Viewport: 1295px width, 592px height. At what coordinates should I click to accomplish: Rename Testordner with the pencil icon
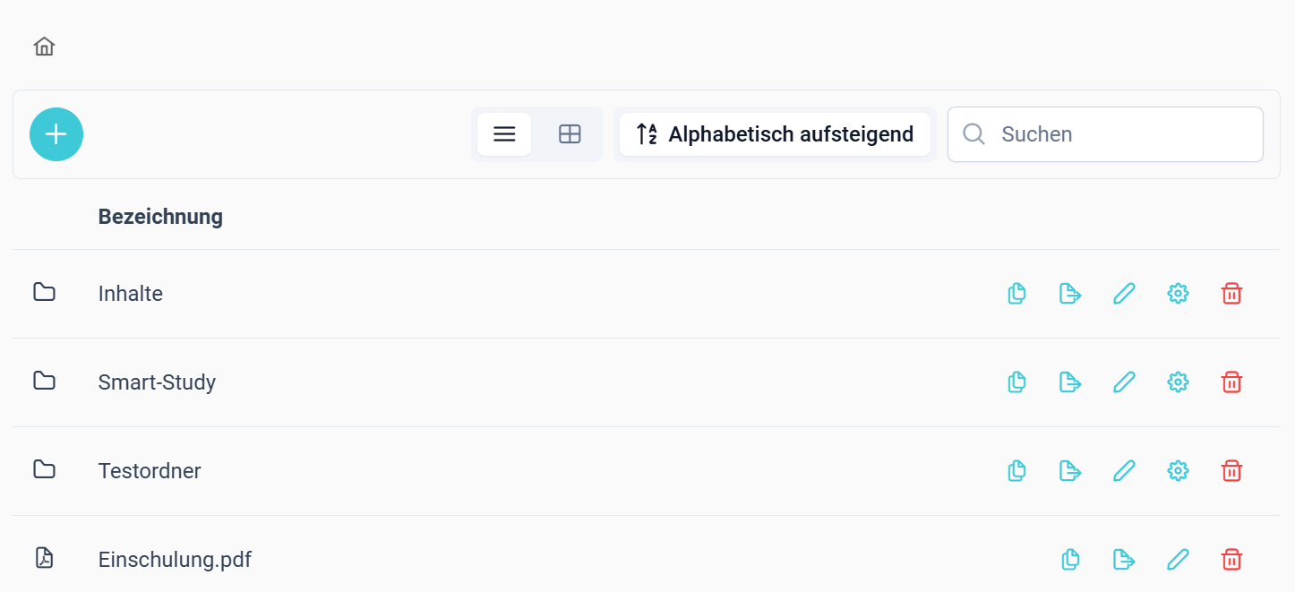[x=1124, y=470]
